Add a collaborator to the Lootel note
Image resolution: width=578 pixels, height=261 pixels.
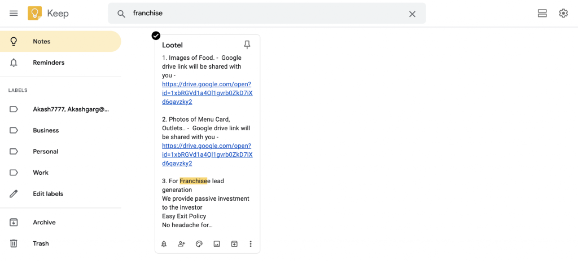pyautogui.click(x=181, y=244)
